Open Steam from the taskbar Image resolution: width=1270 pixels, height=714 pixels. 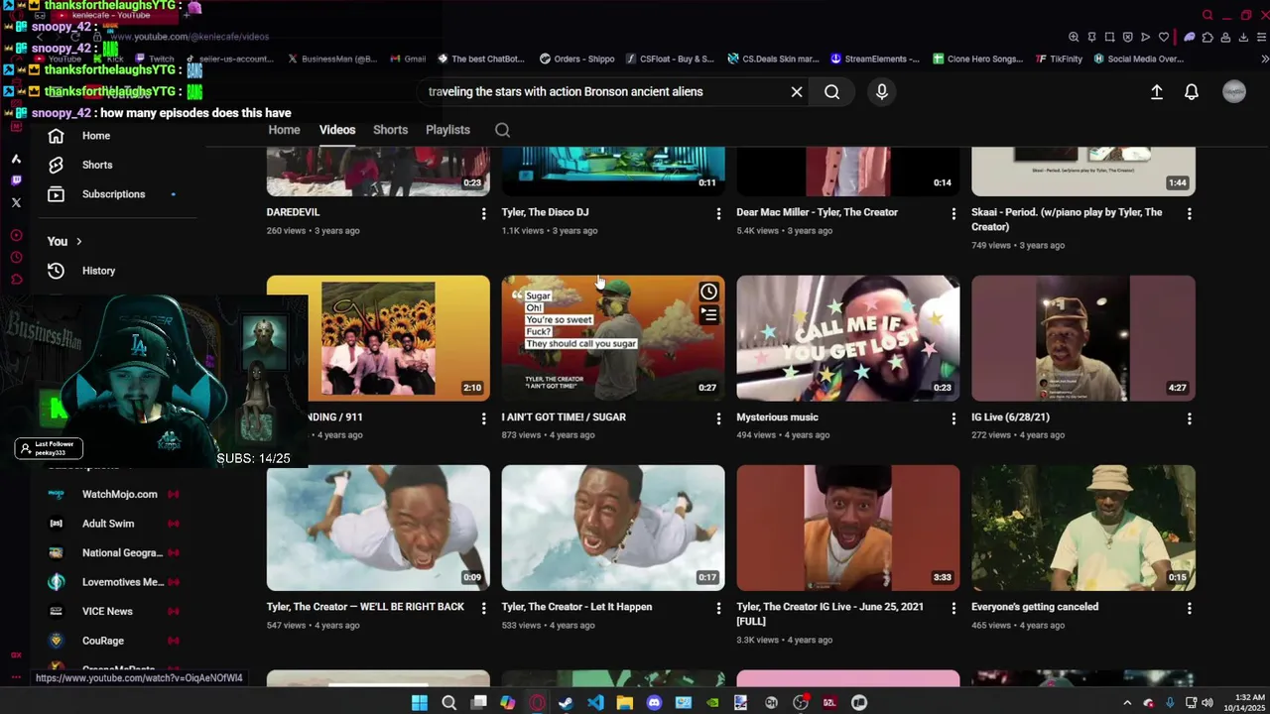(566, 703)
